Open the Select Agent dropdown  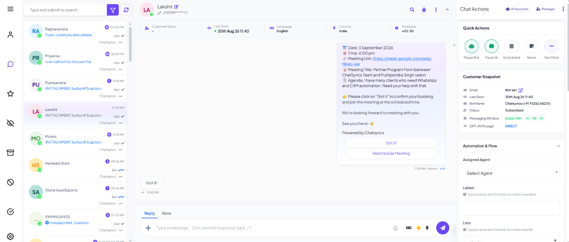coord(511,173)
